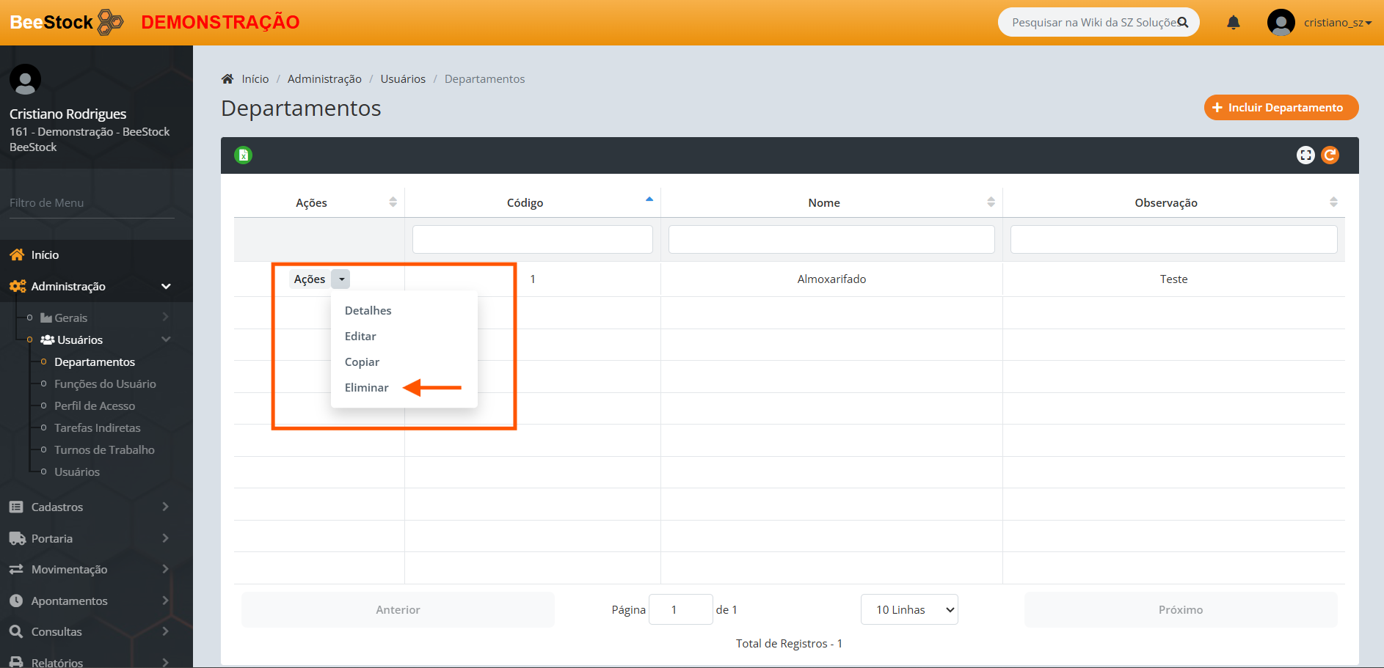Click the green Excel export icon

(x=243, y=155)
